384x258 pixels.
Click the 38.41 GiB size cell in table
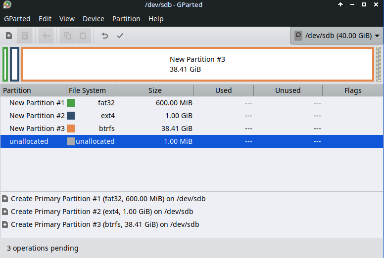coord(177,129)
